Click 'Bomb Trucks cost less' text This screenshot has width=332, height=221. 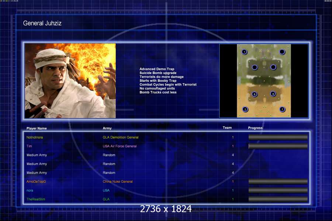coord(158,92)
